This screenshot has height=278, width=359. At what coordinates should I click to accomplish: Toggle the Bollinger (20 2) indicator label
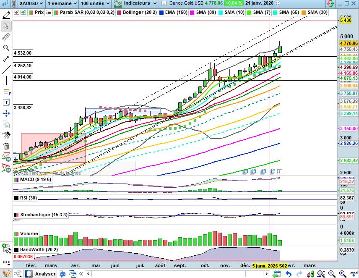pos(139,12)
